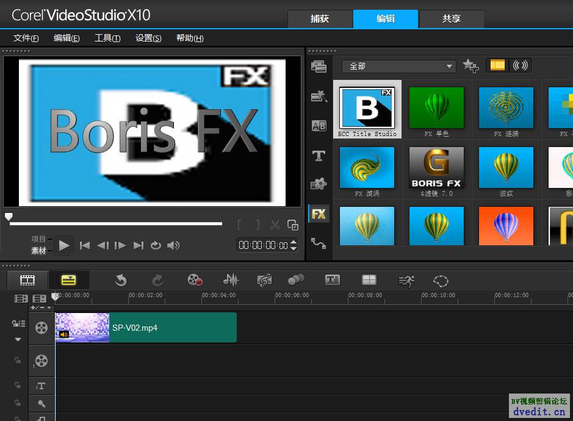
Task: Open the Media library panel icon
Action: coord(319,67)
